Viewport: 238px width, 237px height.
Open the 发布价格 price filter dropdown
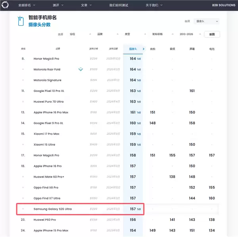pos(162,34)
